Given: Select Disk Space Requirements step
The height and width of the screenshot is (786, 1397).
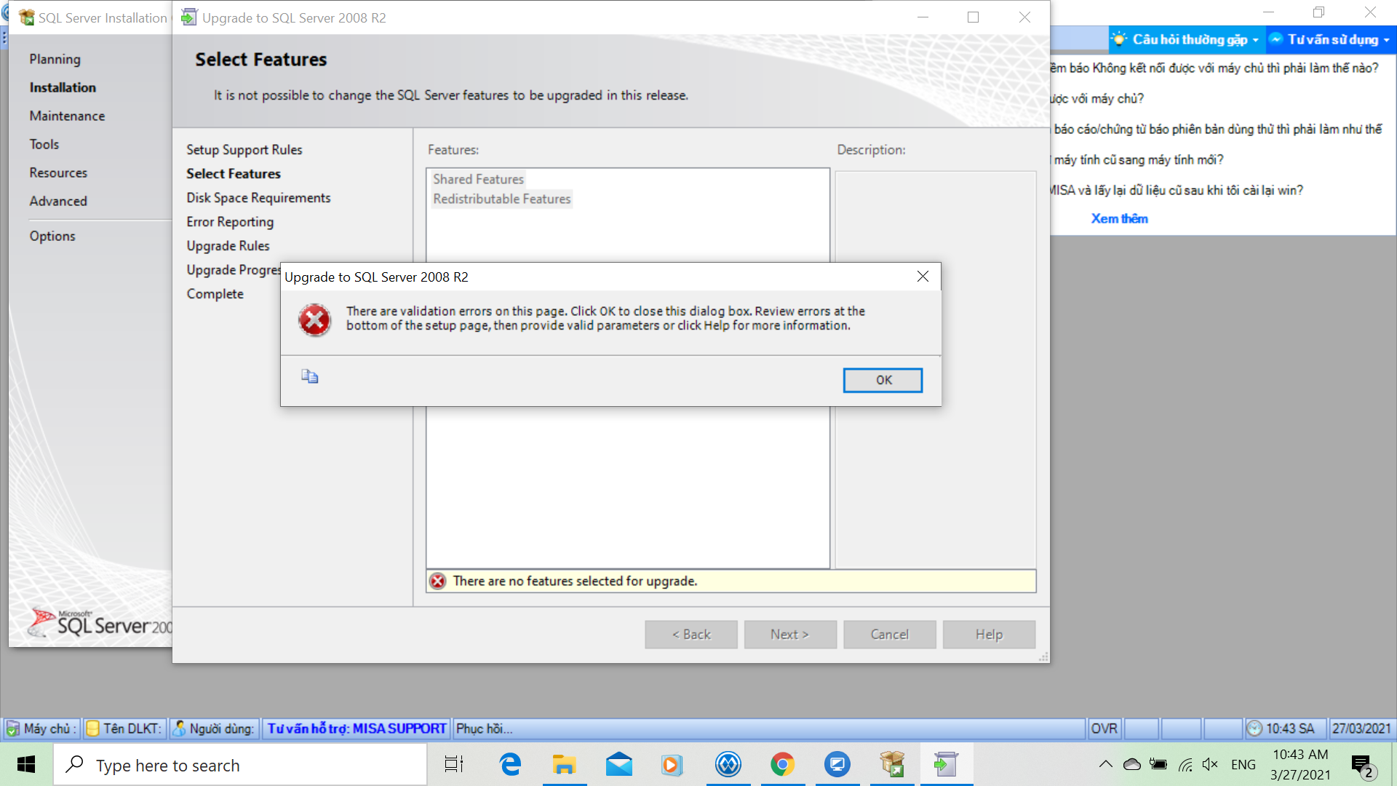Looking at the screenshot, I should pos(258,197).
